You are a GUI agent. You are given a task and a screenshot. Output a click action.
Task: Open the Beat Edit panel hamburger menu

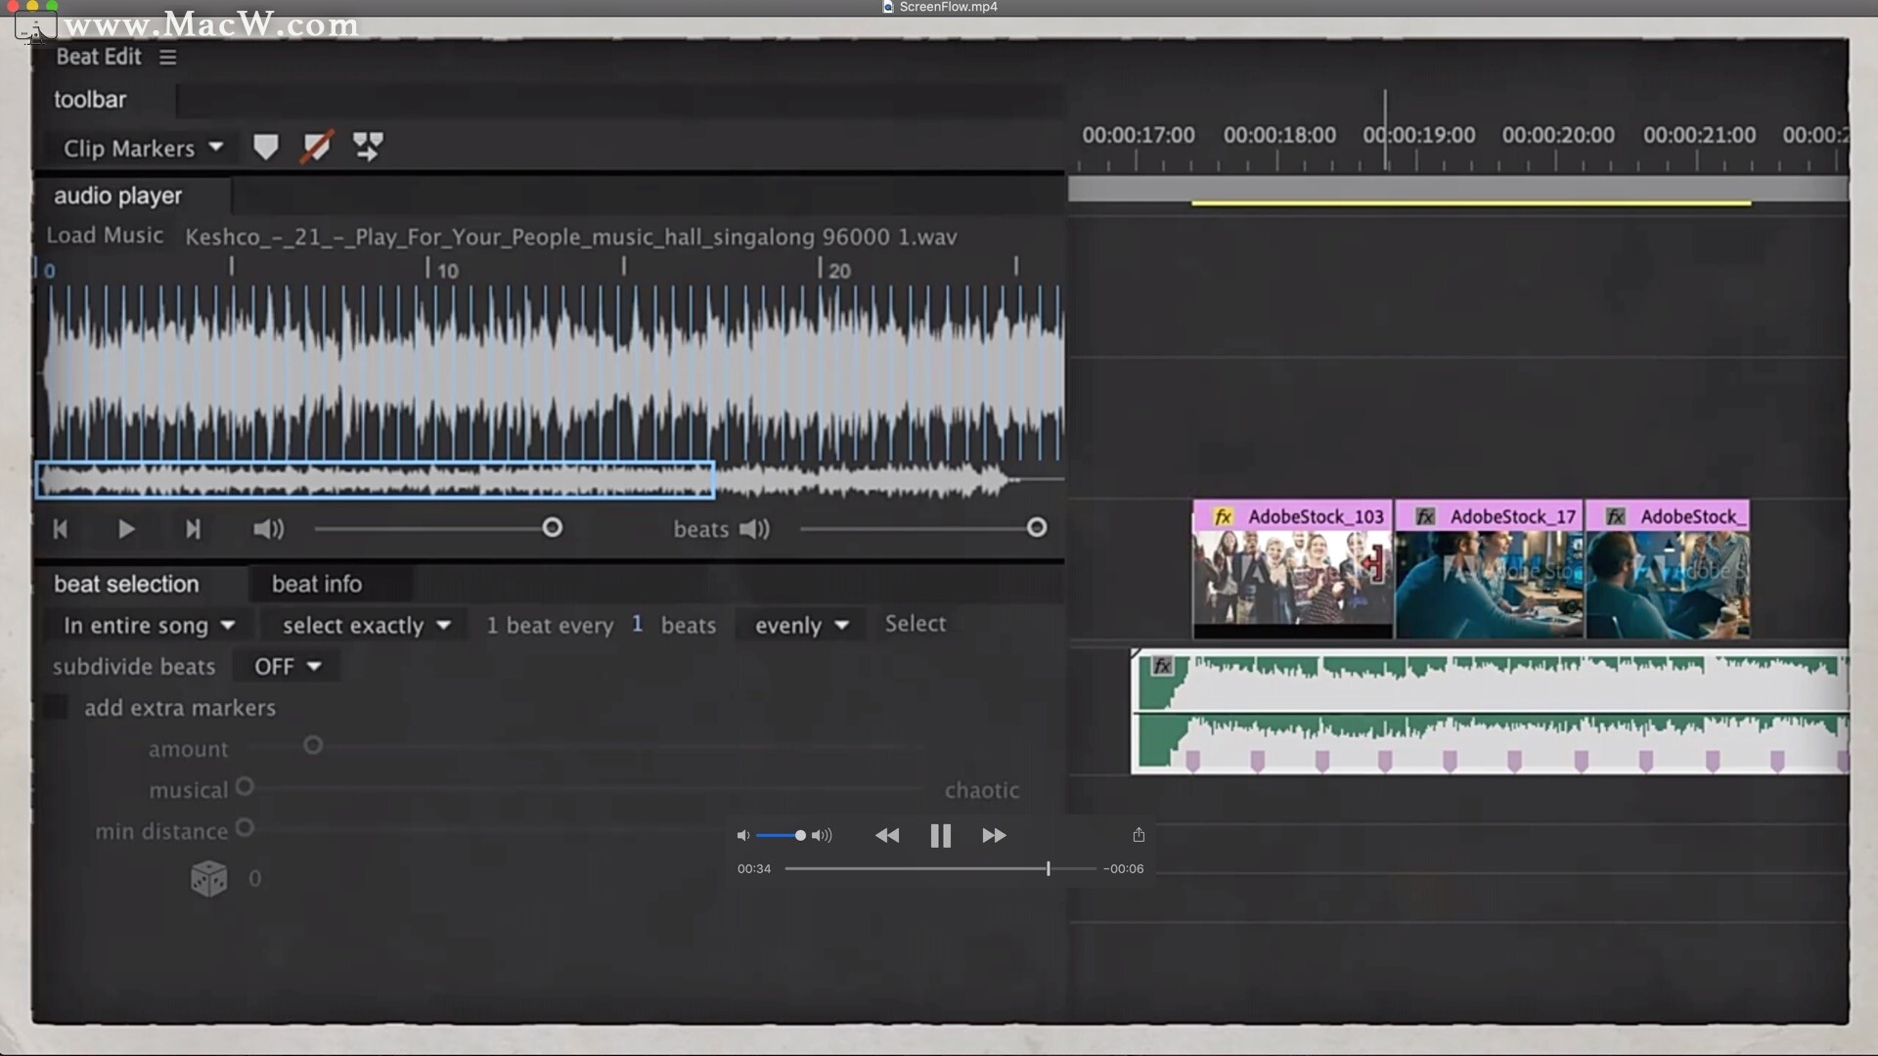[168, 57]
